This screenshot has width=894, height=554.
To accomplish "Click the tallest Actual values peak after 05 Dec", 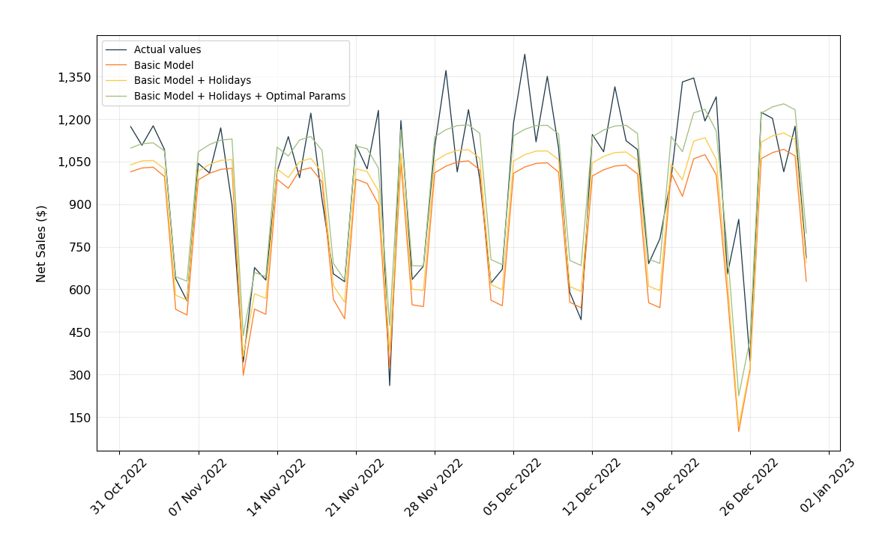I will coord(525,55).
